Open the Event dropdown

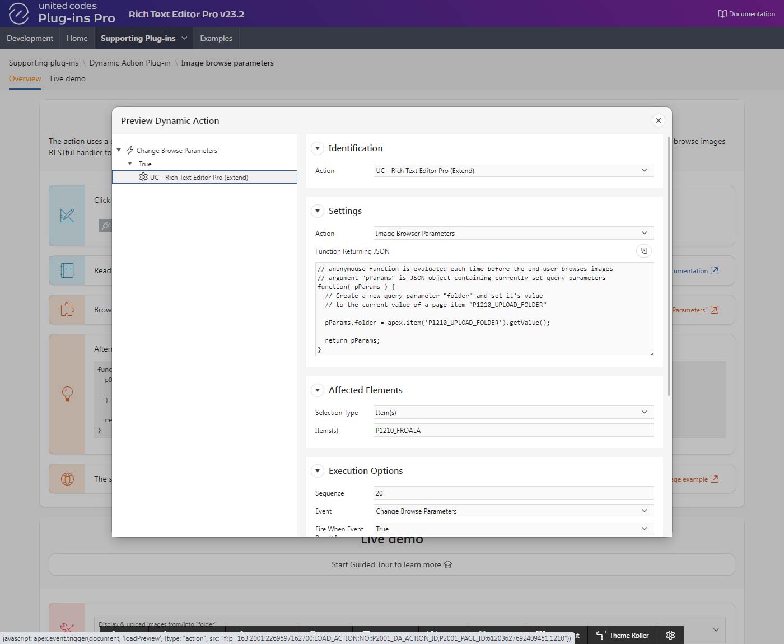coord(514,511)
